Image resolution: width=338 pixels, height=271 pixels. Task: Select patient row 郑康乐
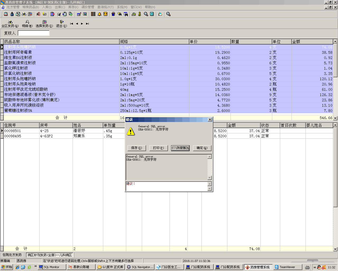coord(79,136)
